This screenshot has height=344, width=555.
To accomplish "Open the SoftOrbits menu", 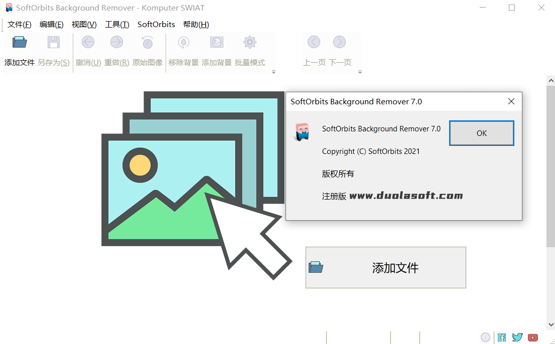I will tap(156, 25).
